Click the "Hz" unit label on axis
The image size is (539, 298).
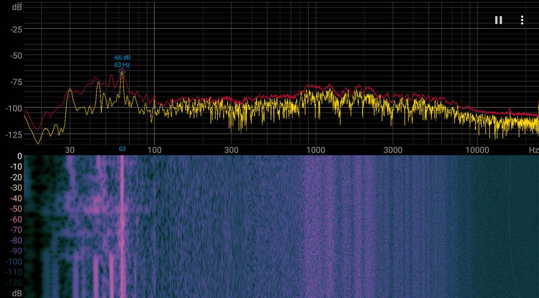534,150
